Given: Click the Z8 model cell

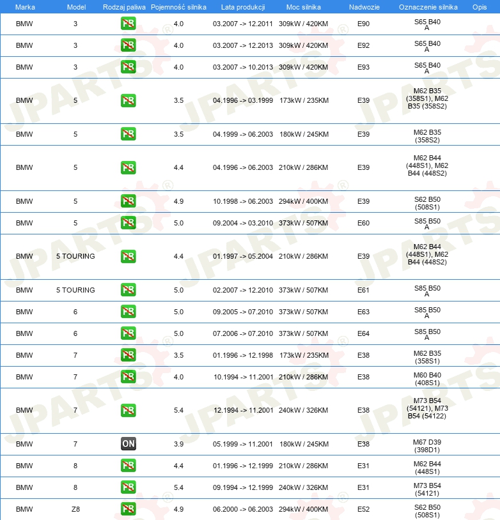Looking at the screenshot, I should coord(75,509).
